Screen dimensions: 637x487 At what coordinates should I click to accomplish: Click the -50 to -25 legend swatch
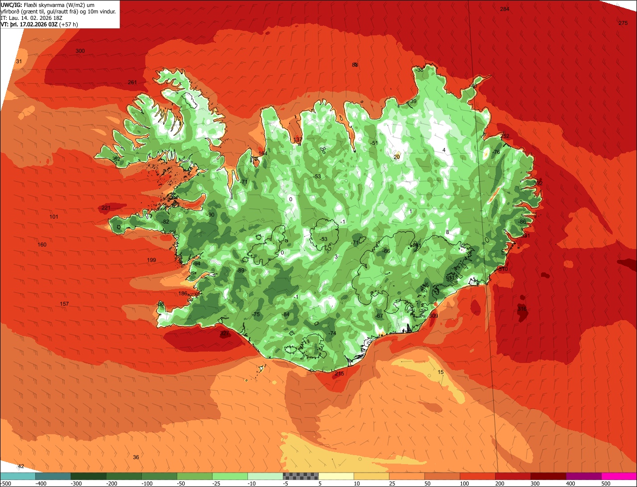tap(194, 476)
